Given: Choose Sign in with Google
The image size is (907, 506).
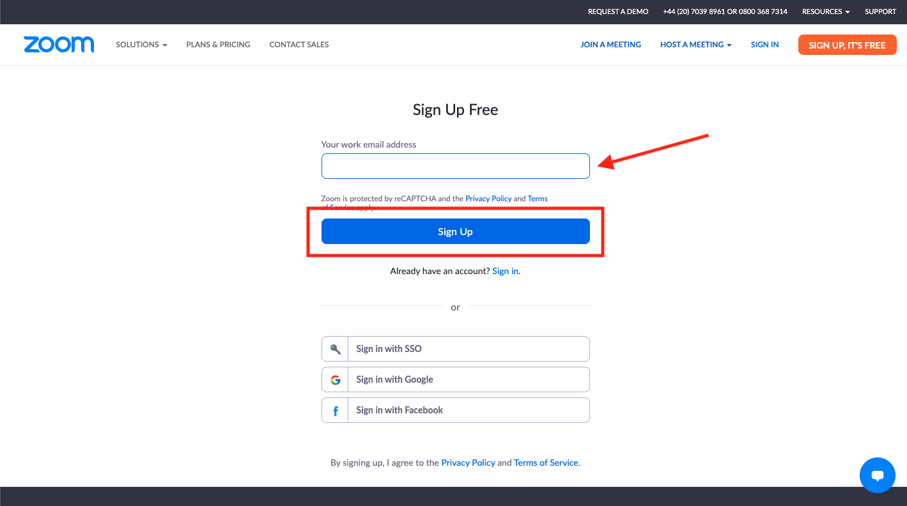Looking at the screenshot, I should (x=455, y=379).
